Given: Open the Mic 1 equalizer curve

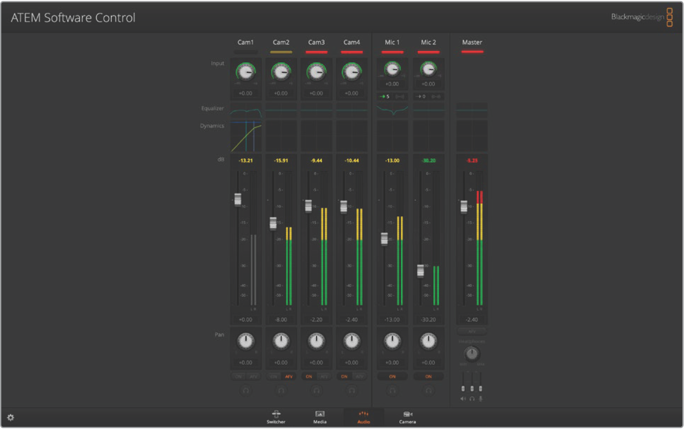Looking at the screenshot, I should 392,110.
